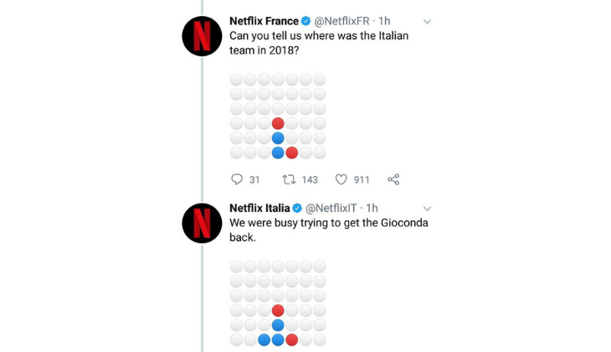
Task: Click the @NetflixFR handle
Action: [x=341, y=21]
